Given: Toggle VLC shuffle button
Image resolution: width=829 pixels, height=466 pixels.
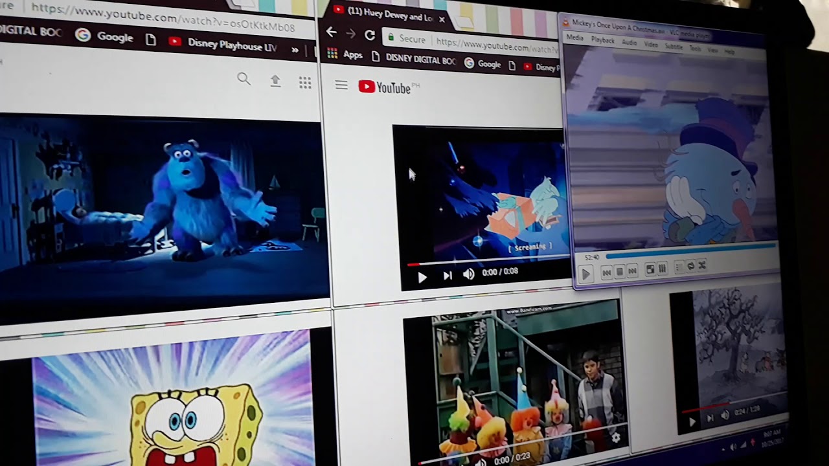Looking at the screenshot, I should pyautogui.click(x=702, y=265).
